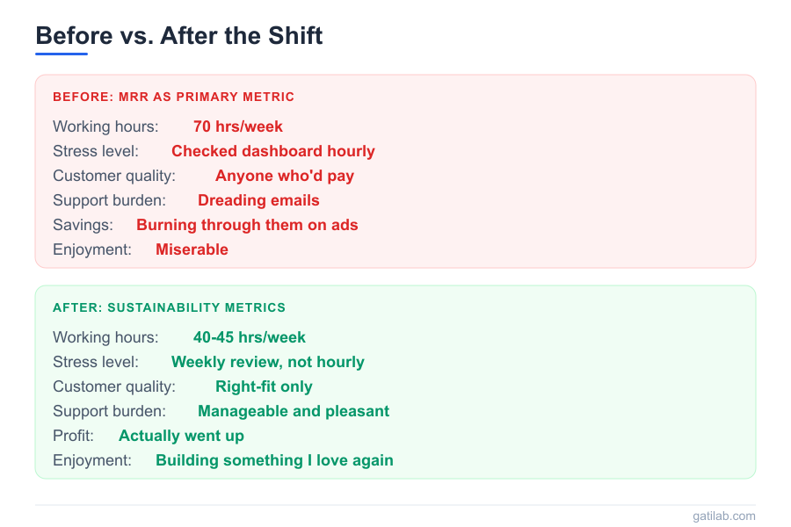Click the 'Savings:' label
This screenshot has width=791, height=527.
[82, 225]
